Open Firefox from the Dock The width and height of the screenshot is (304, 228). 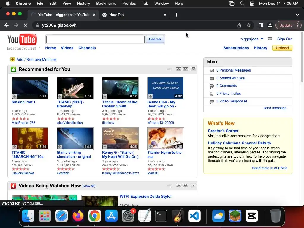coord(78,216)
